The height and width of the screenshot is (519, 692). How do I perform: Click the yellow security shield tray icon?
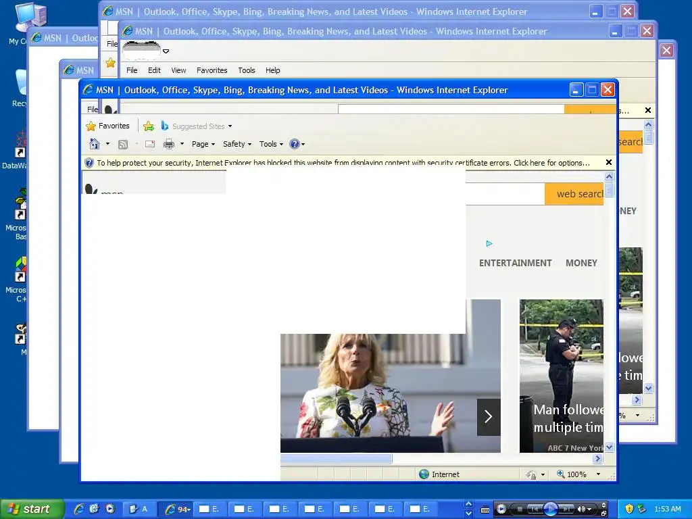(x=629, y=509)
